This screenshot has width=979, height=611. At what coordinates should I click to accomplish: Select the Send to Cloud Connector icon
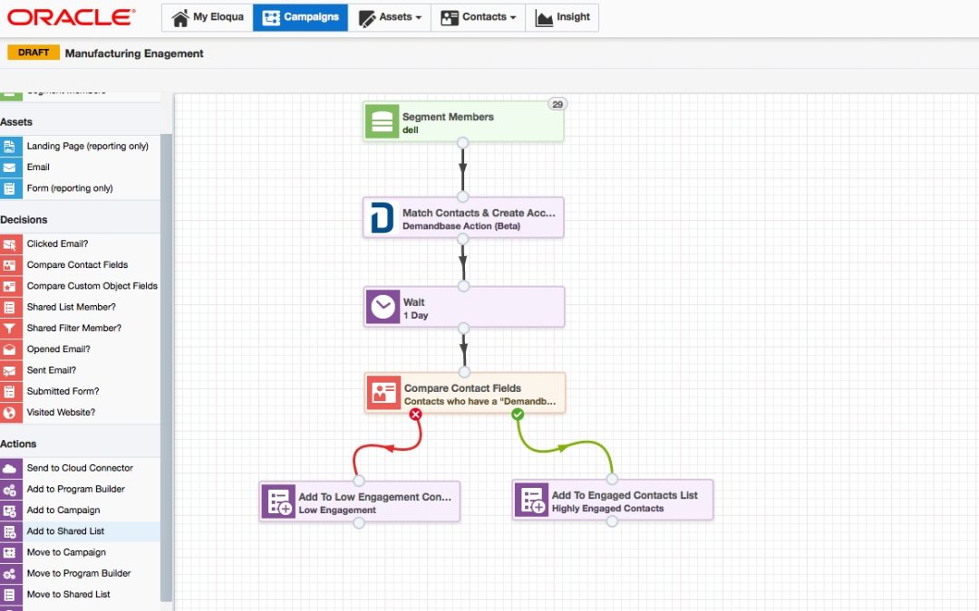[x=10, y=468]
